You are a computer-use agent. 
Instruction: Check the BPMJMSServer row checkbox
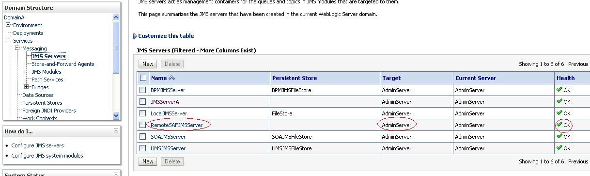point(142,90)
